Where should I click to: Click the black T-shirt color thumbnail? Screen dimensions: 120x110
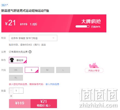click(x=12, y=60)
